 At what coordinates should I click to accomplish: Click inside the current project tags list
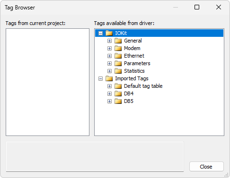click(x=47, y=82)
